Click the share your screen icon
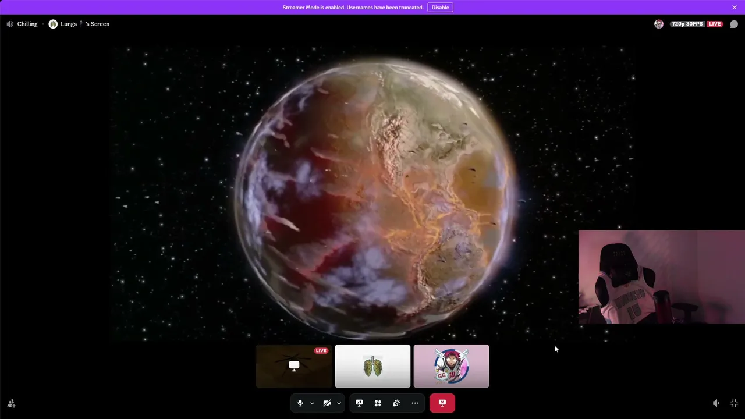 [359, 403]
